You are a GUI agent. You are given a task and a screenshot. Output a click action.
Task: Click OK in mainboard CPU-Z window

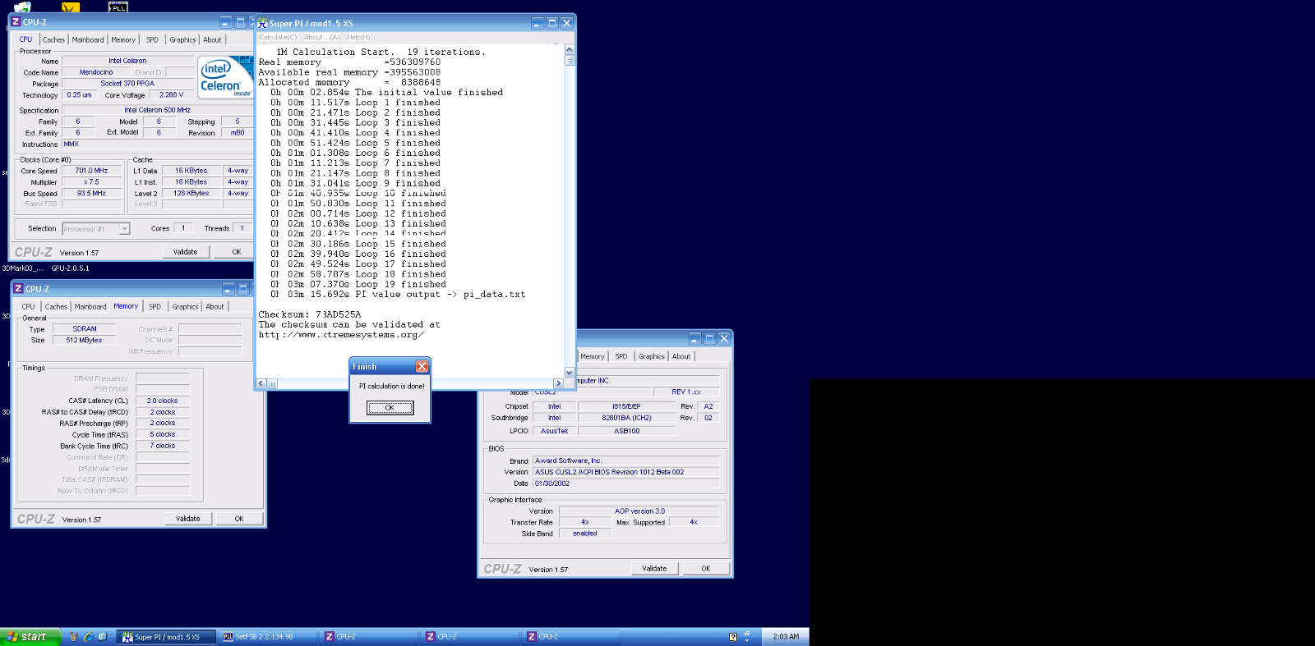click(706, 568)
